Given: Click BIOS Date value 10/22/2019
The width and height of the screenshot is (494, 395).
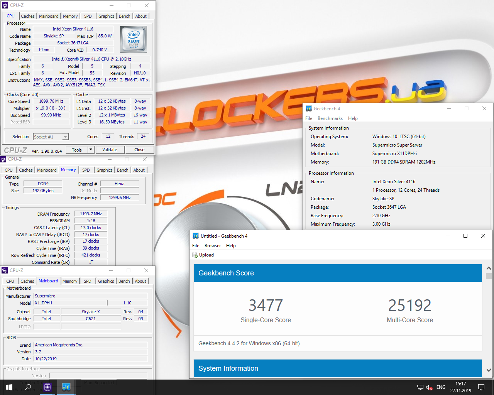Looking at the screenshot, I should point(91,359).
